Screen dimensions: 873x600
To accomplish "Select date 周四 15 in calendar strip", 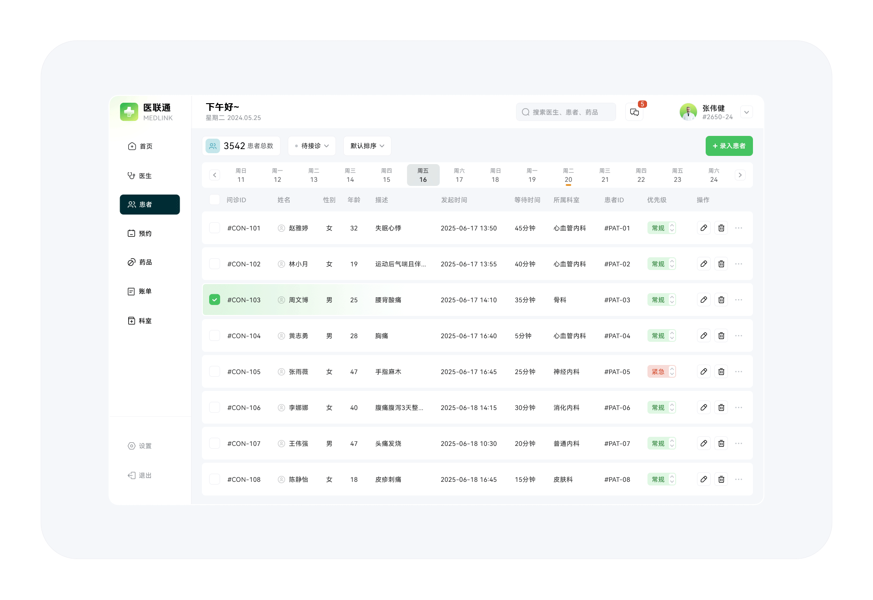I will click(x=386, y=175).
